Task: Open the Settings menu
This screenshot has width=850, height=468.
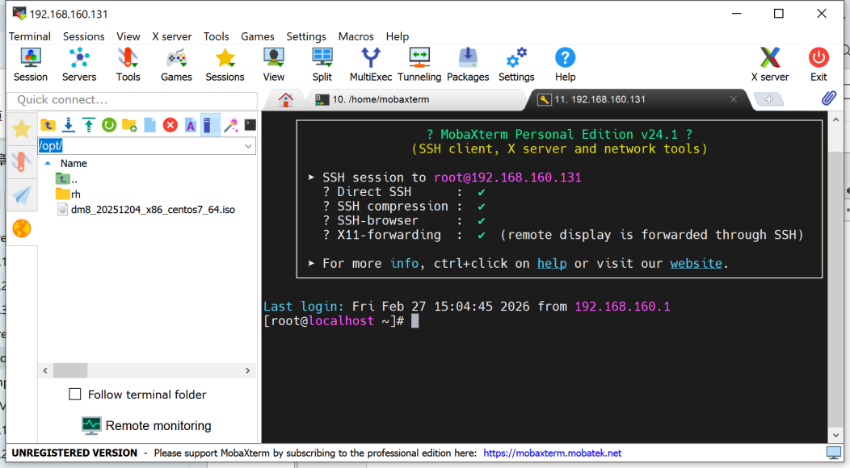Action: pos(306,36)
